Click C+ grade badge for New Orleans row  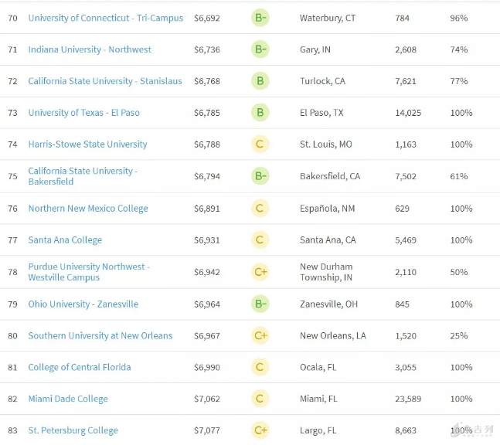(260, 336)
